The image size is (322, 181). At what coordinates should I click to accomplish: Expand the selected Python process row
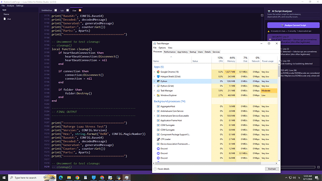pos(154,81)
